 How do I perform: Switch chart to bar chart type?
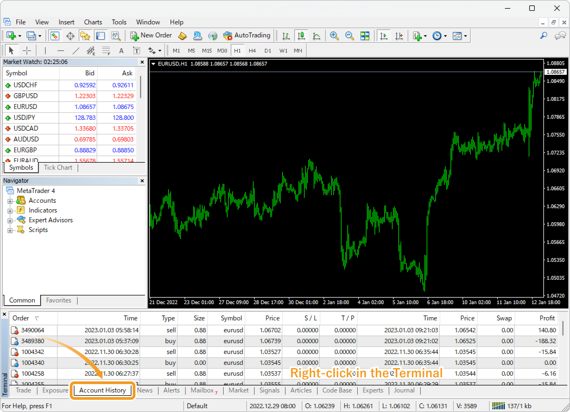click(286, 36)
